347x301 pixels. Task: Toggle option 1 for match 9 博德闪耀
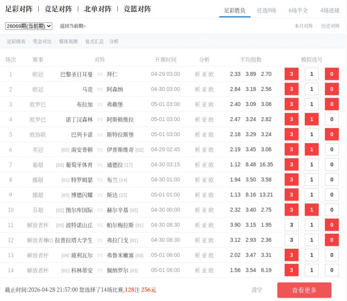(312, 194)
